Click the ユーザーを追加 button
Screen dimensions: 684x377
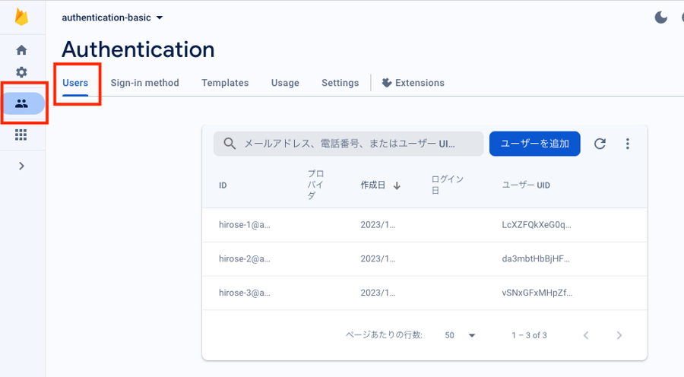[x=534, y=144]
